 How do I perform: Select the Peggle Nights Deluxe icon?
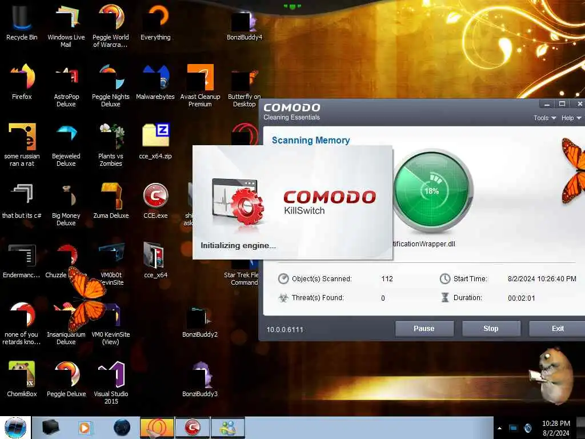coord(110,86)
